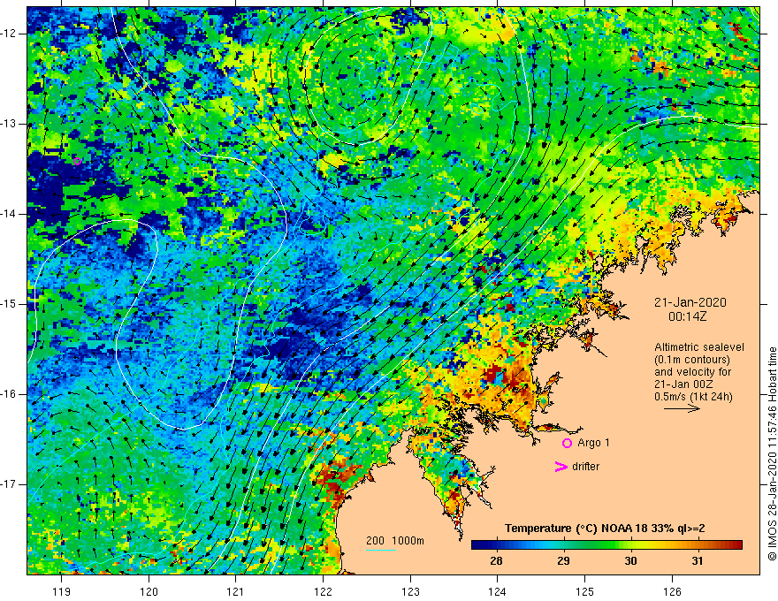
Task: Click the magenta drifter arrowhead in the legend
Action: [561, 467]
